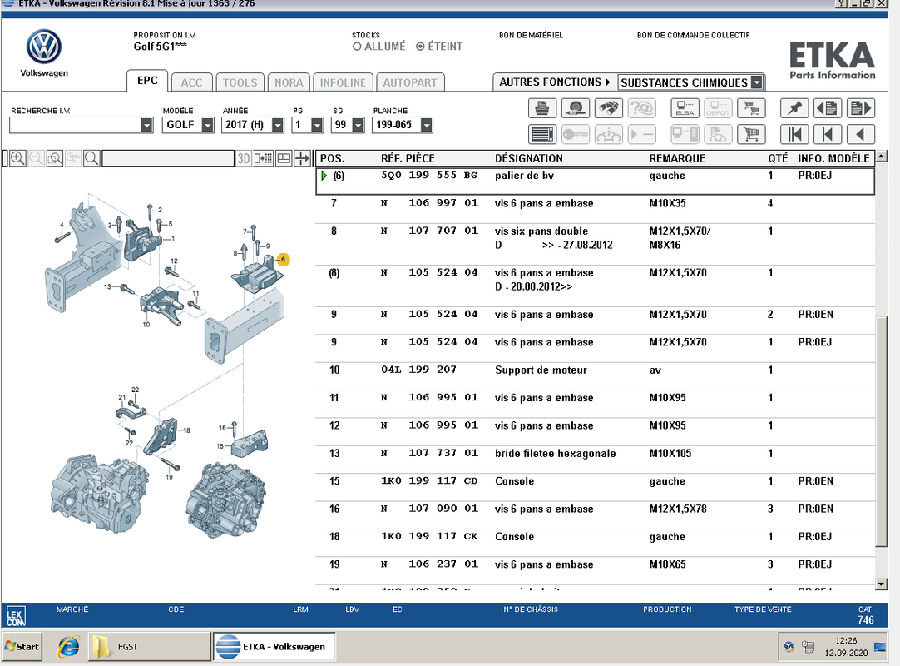Viewport: 900px width, 666px height.
Task: Click the Bon de commande collectif label
Action: (693, 35)
